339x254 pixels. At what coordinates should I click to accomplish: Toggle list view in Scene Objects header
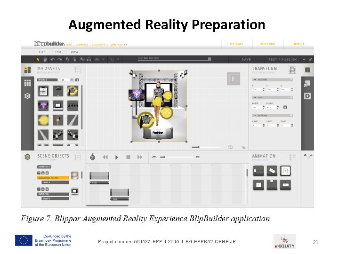77,157
